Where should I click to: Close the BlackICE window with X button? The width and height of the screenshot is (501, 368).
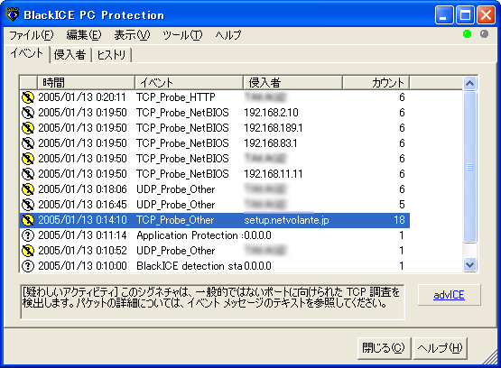click(x=486, y=14)
